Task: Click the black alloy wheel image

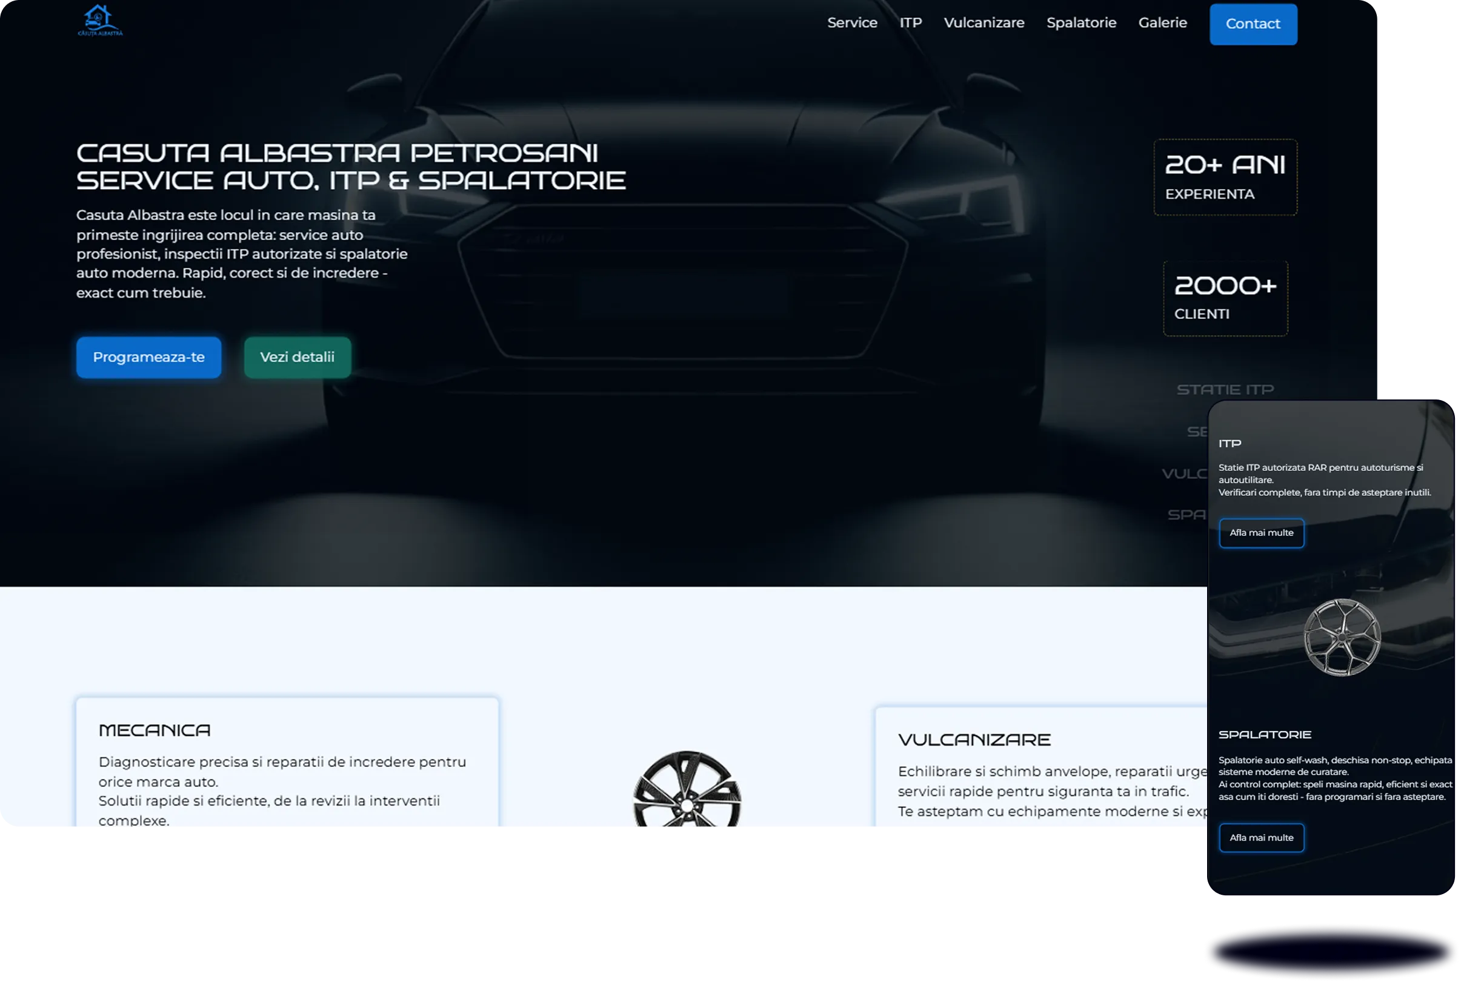Action: (687, 789)
